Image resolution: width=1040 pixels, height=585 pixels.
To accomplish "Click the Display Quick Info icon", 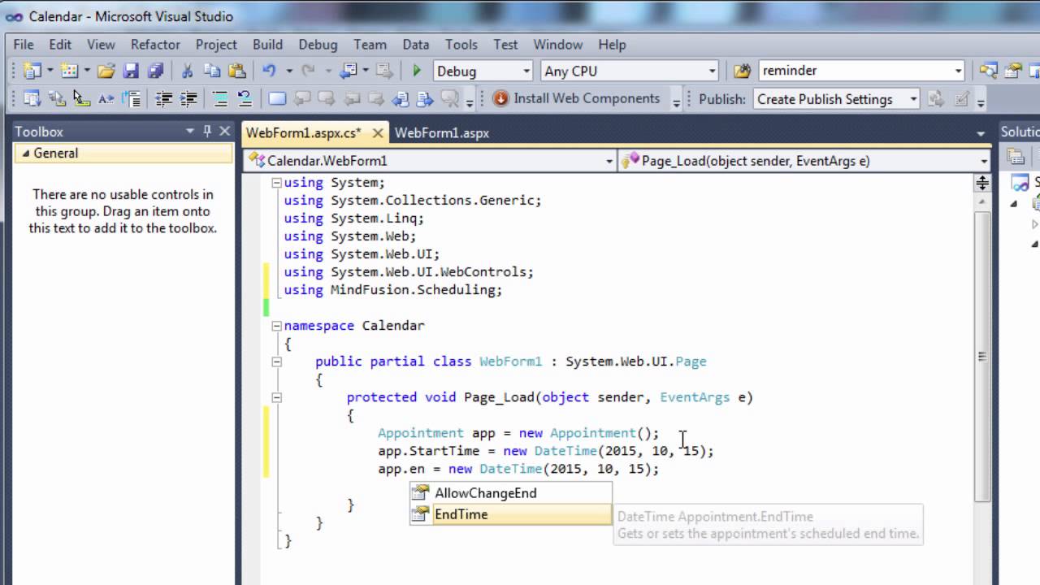I will pos(81,99).
